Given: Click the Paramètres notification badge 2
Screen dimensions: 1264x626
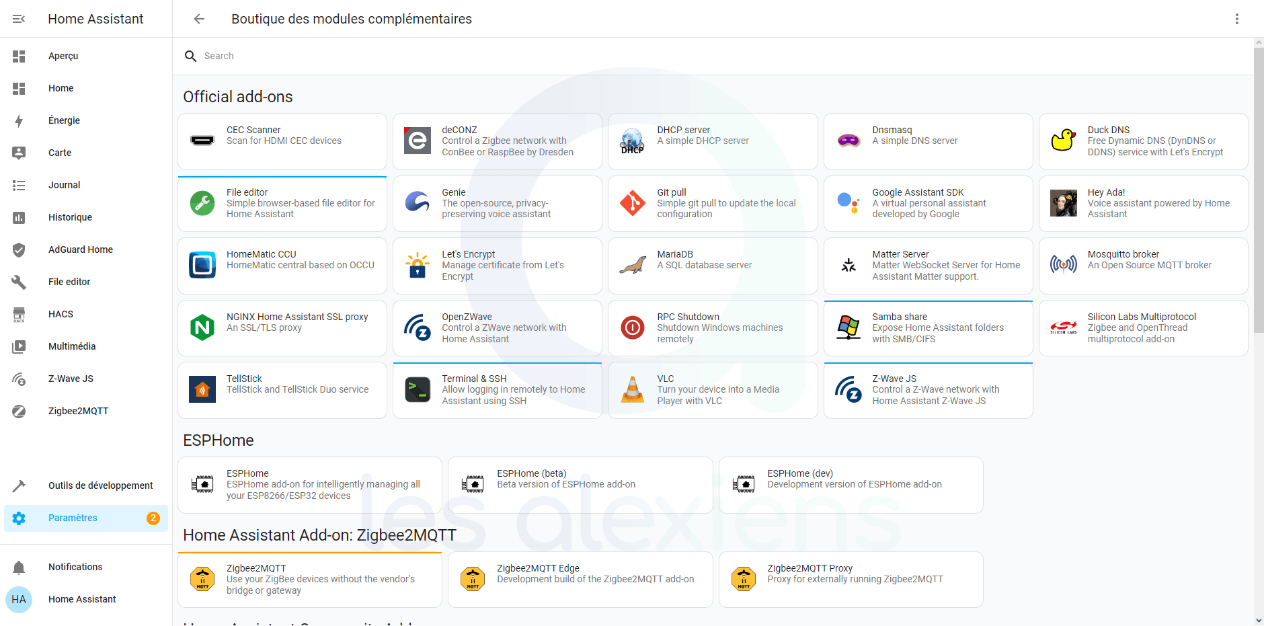Looking at the screenshot, I should [x=153, y=518].
